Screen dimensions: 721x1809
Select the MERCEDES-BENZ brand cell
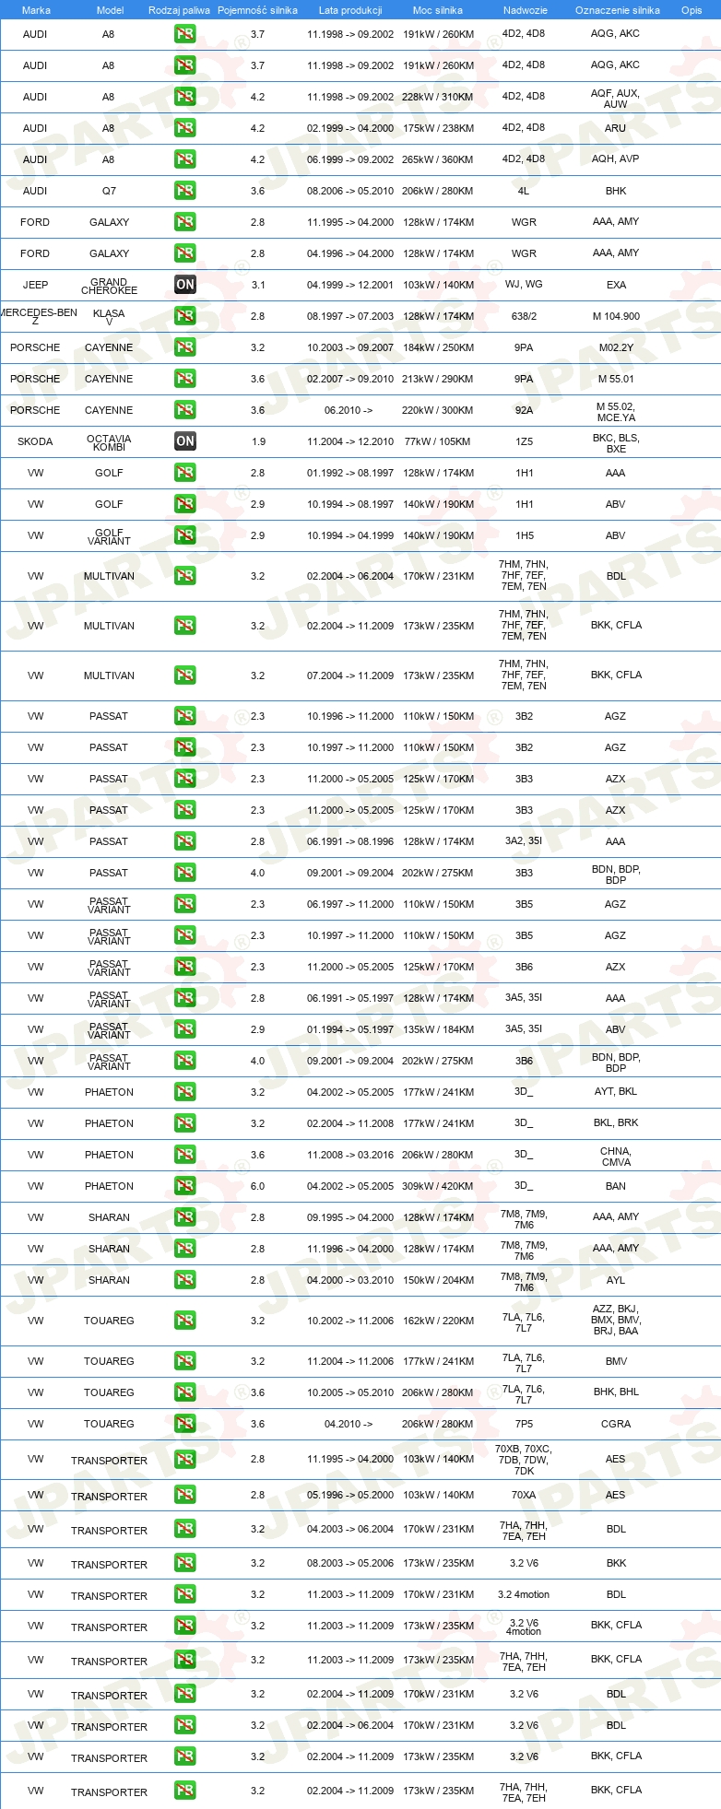37,317
